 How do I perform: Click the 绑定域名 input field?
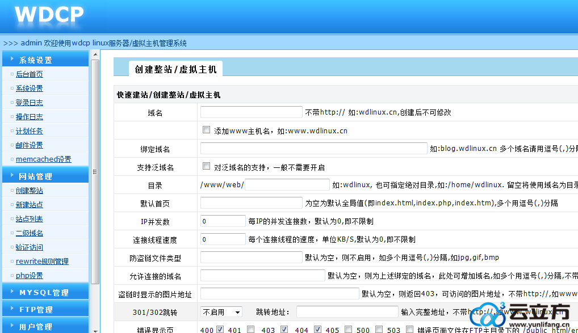point(313,148)
